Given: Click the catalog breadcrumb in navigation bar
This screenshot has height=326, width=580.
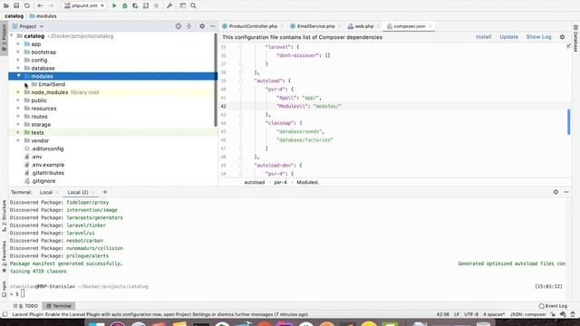Looking at the screenshot, I should point(14,16).
